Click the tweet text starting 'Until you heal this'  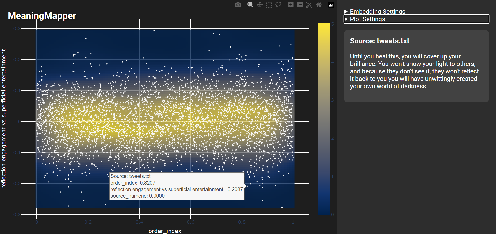(x=414, y=71)
